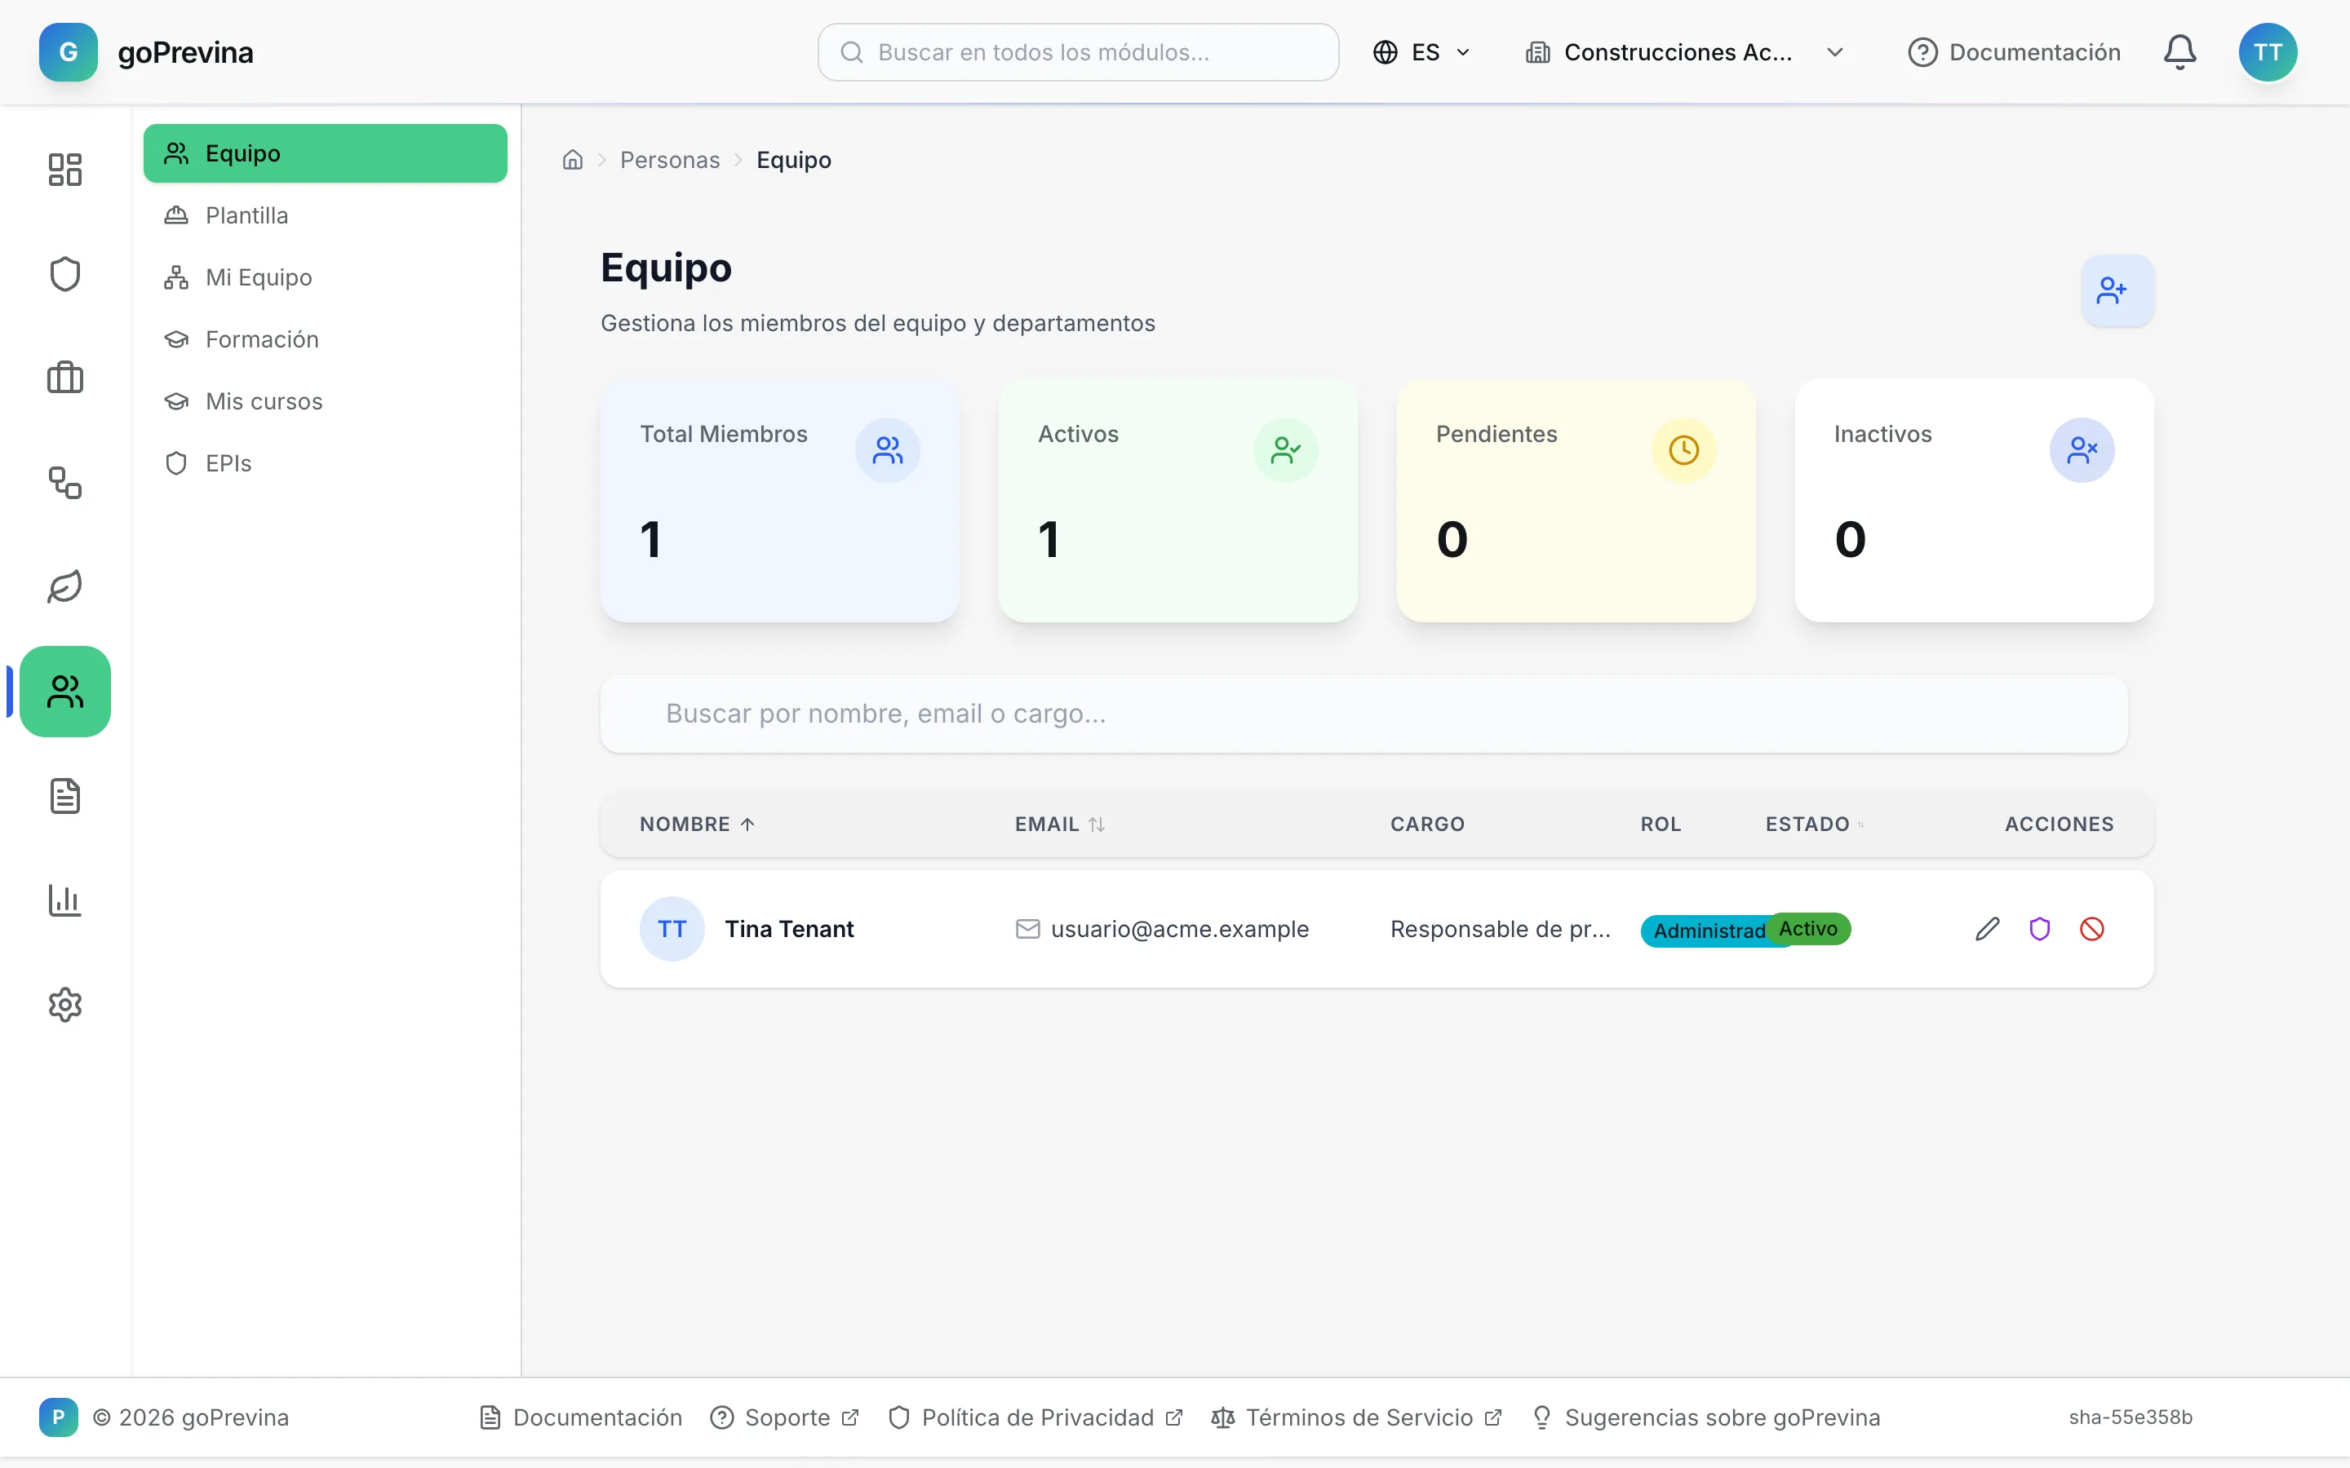Open the documents file icon in sidebar
The height and width of the screenshot is (1468, 2350).
coord(65,796)
